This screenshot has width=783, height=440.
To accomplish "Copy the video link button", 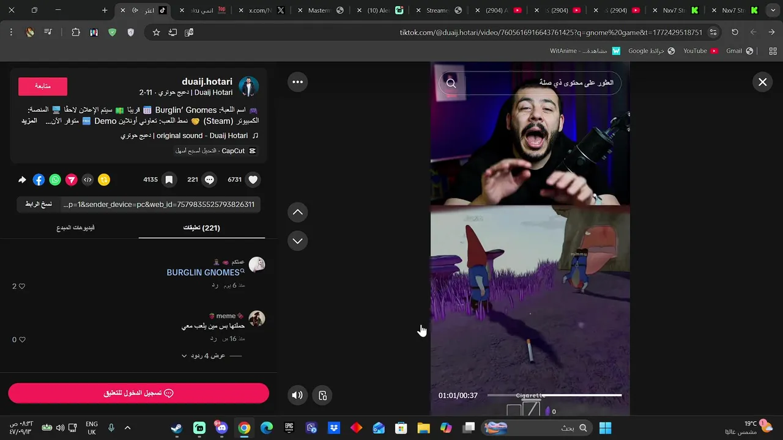I will (39, 204).
